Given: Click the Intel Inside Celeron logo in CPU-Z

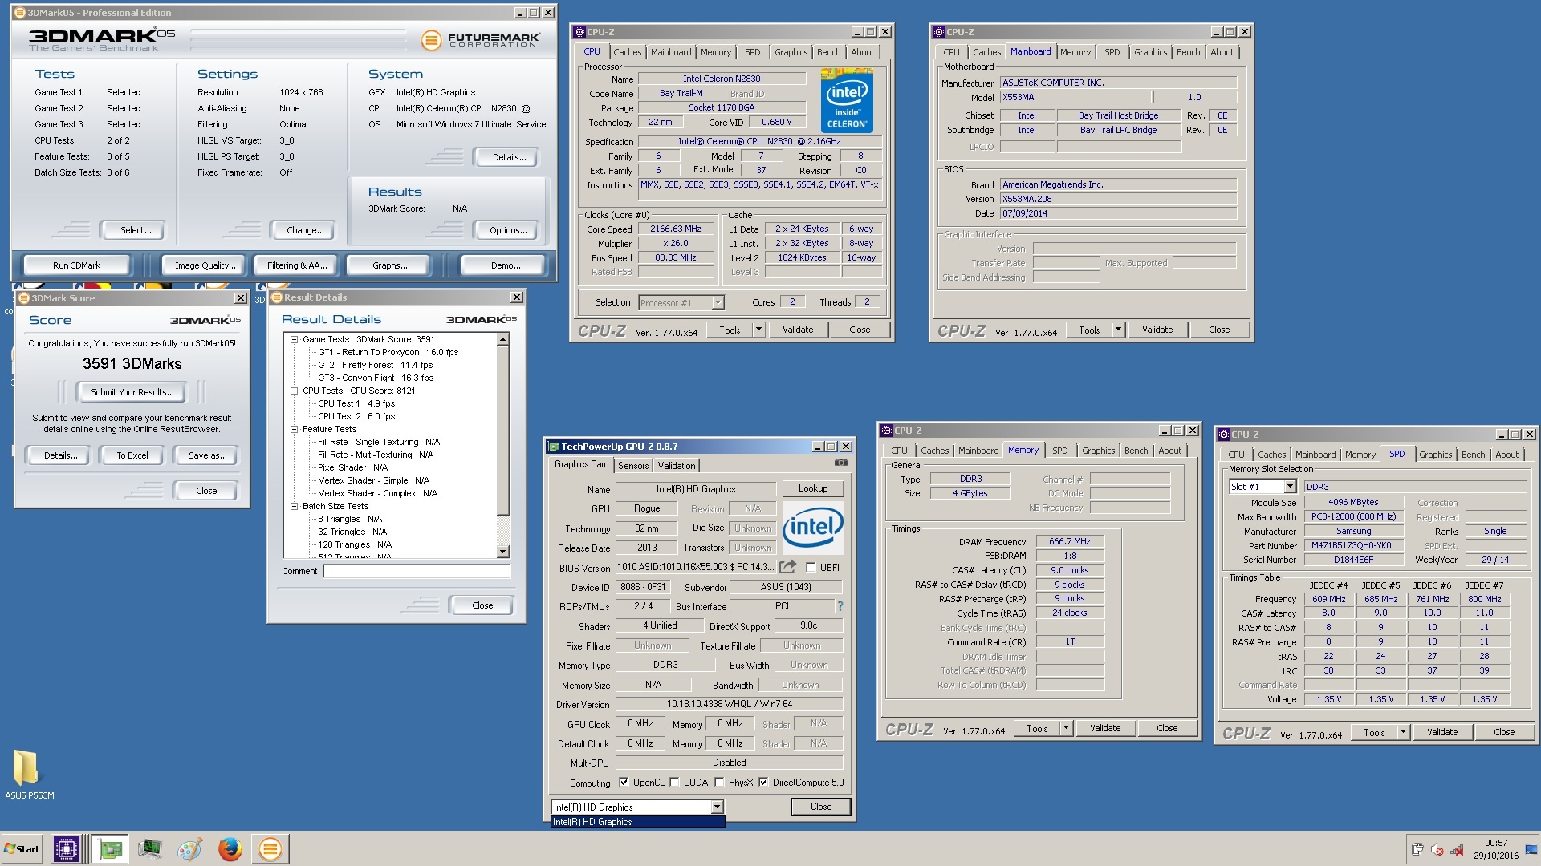Looking at the screenshot, I should [x=847, y=101].
